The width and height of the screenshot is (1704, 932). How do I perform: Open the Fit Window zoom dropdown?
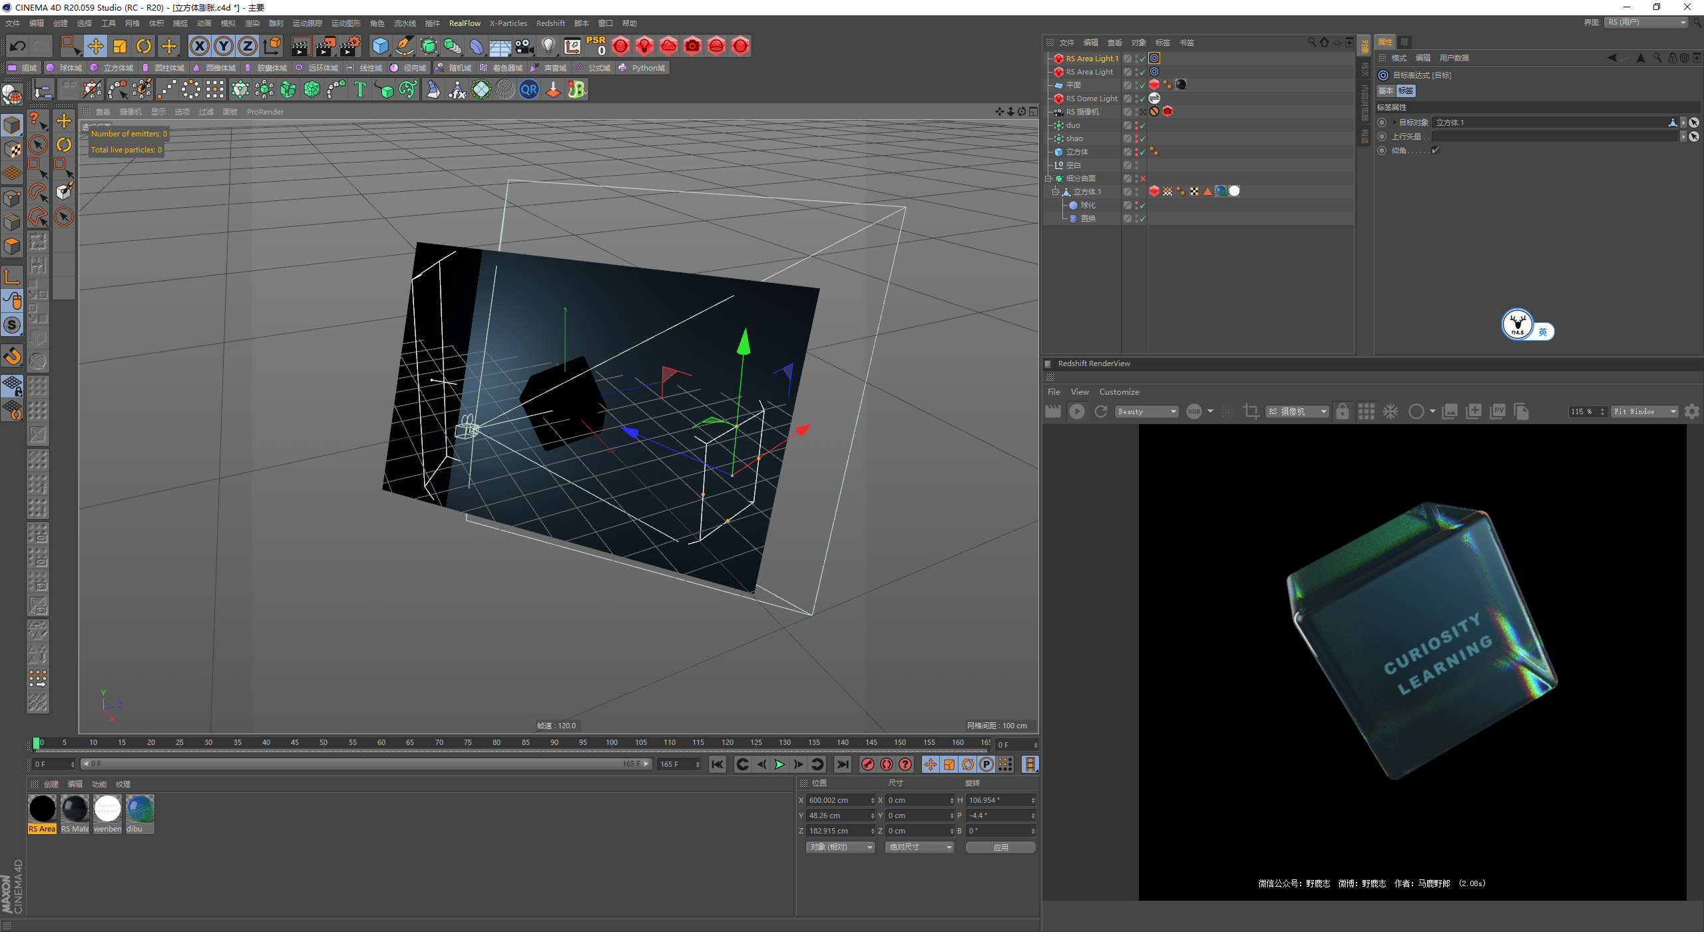[1645, 412]
